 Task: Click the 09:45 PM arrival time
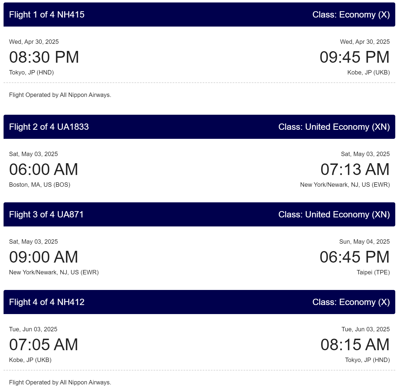[x=354, y=57]
